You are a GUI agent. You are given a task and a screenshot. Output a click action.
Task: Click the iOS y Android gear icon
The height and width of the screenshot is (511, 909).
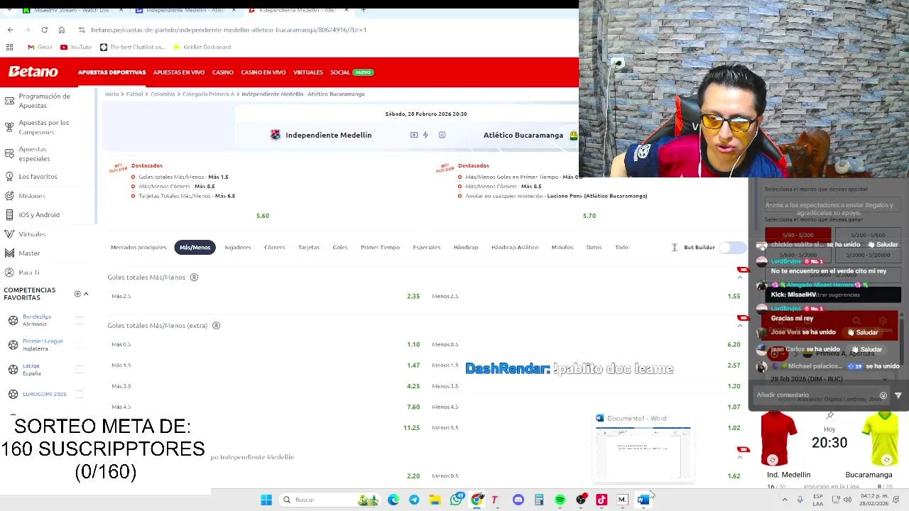(9, 214)
